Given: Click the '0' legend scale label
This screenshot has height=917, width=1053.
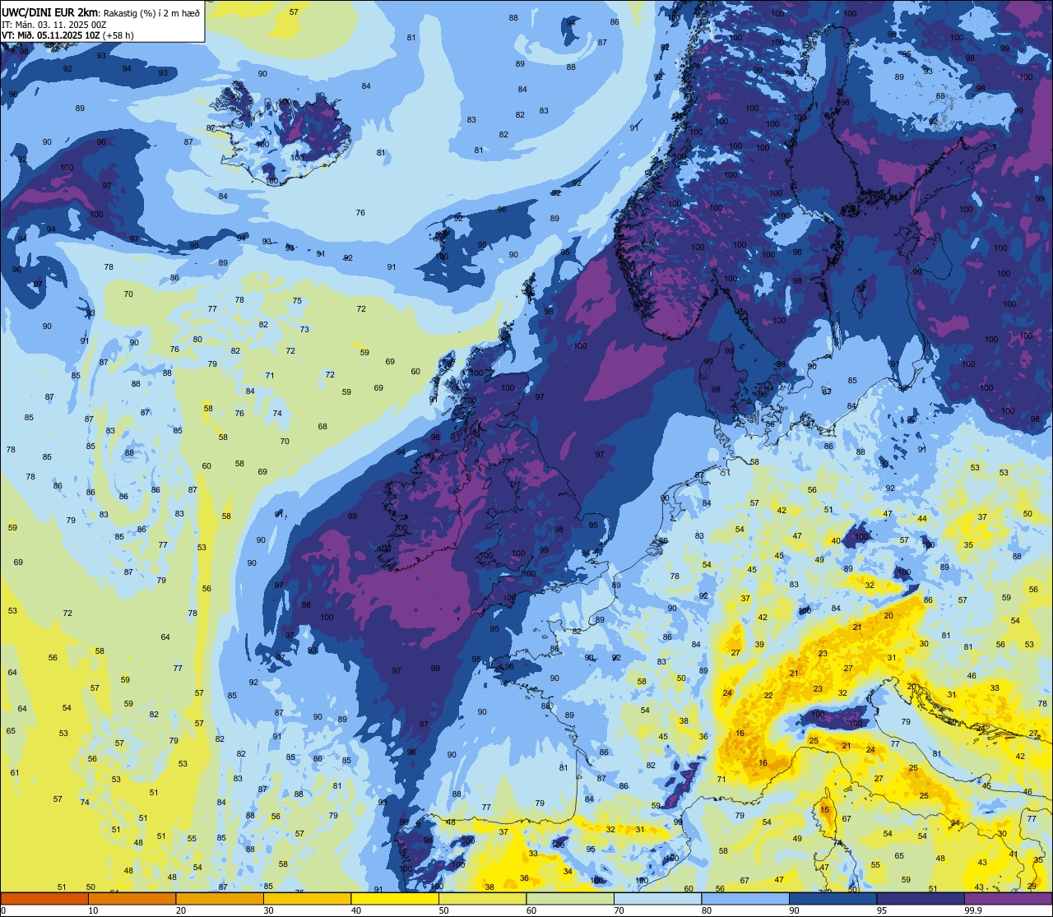Looking at the screenshot, I should tap(4, 910).
